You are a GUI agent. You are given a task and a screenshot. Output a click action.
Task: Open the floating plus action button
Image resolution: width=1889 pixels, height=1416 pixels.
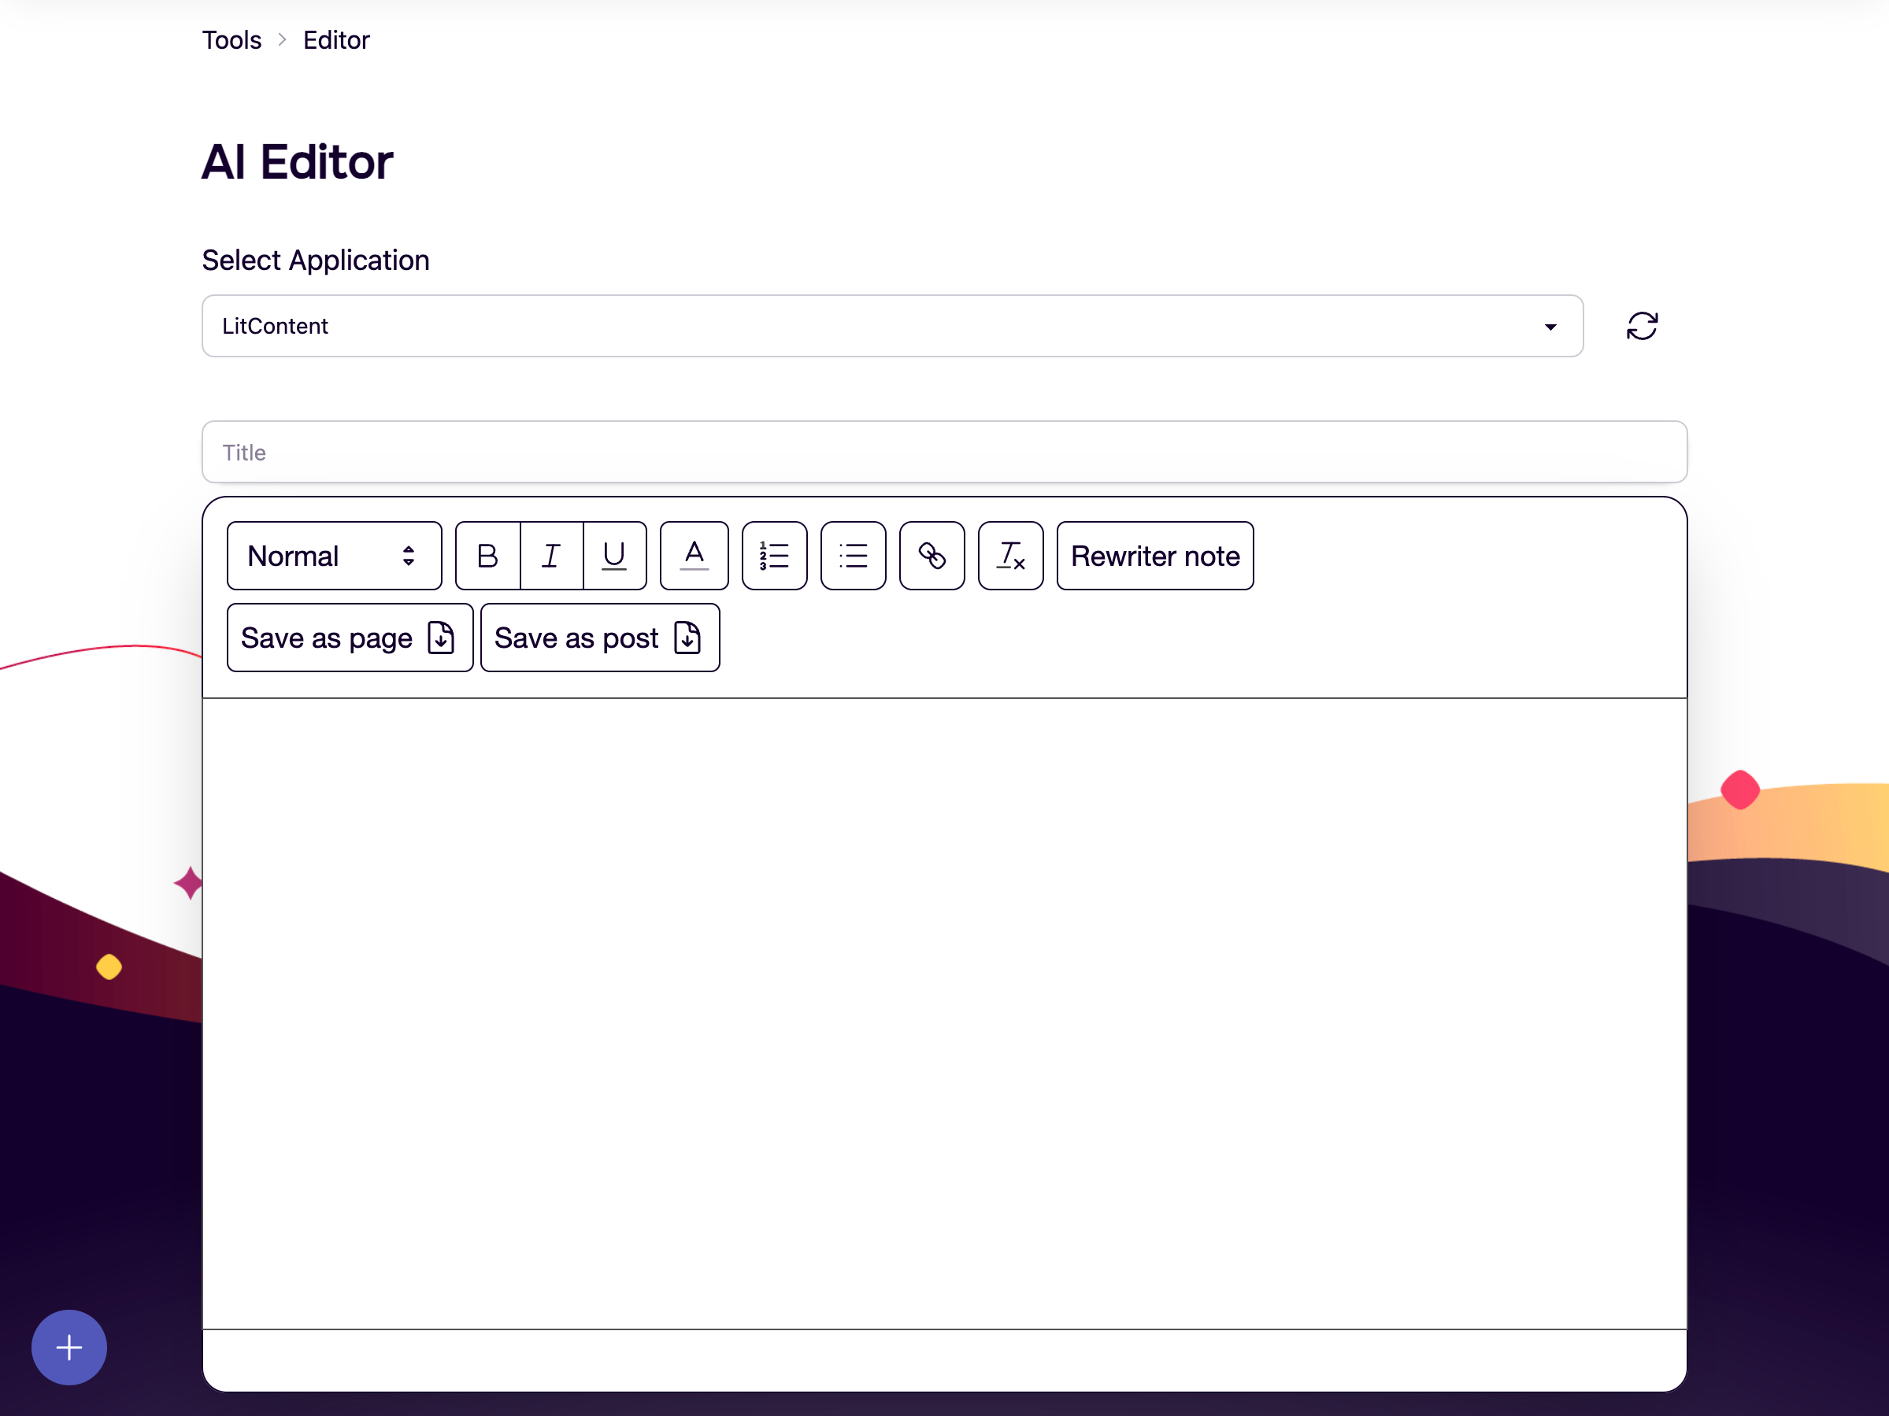tap(69, 1347)
